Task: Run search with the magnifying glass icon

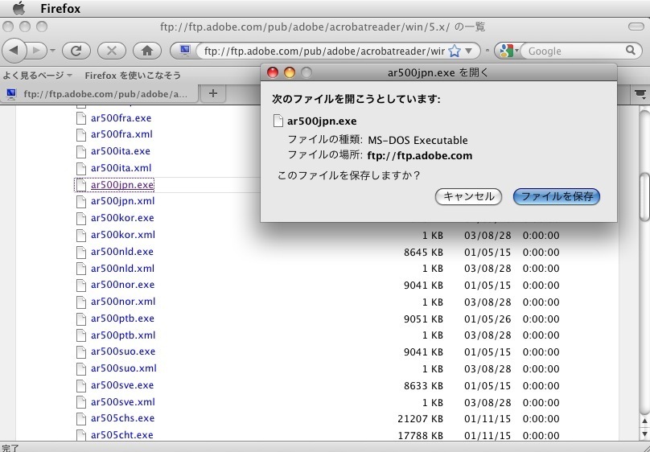Action: pyautogui.click(x=631, y=51)
